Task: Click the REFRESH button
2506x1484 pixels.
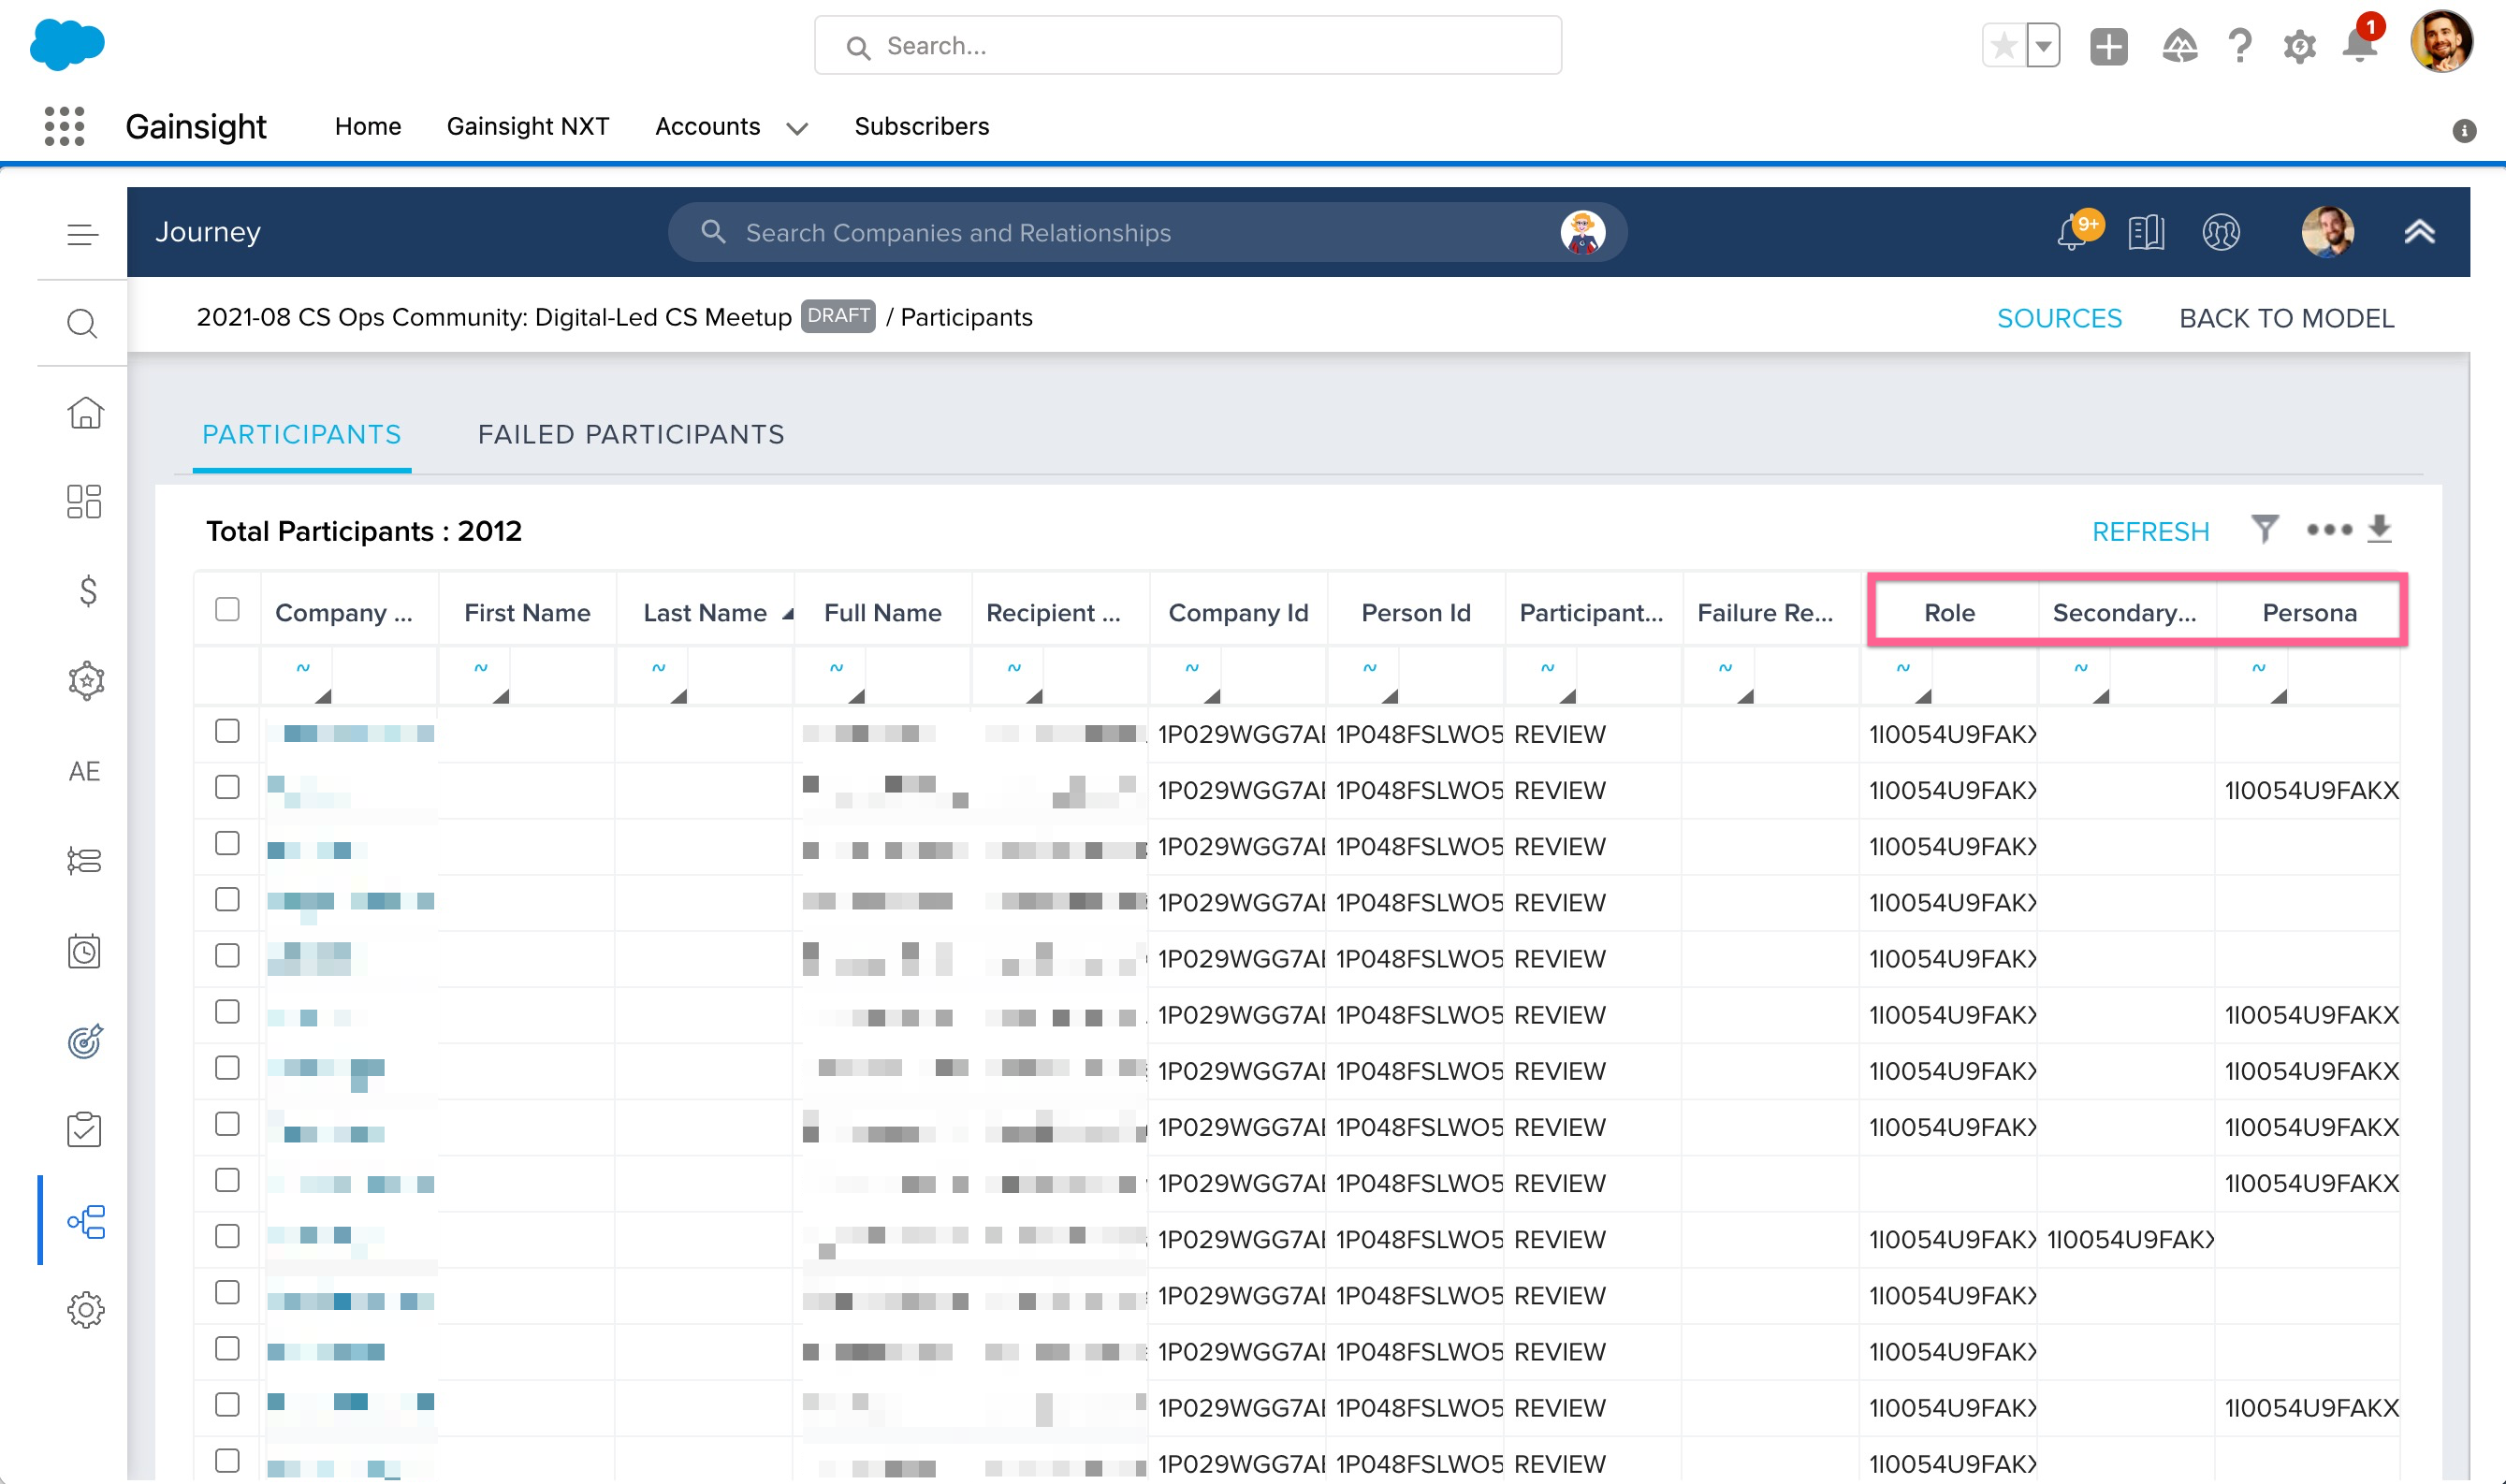Action: click(2150, 531)
